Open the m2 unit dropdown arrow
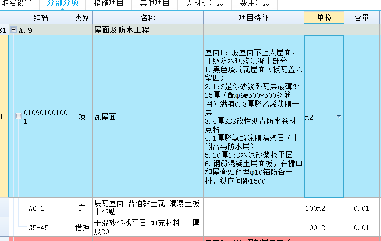Viewport: 381px width, 241px height. click(339, 117)
